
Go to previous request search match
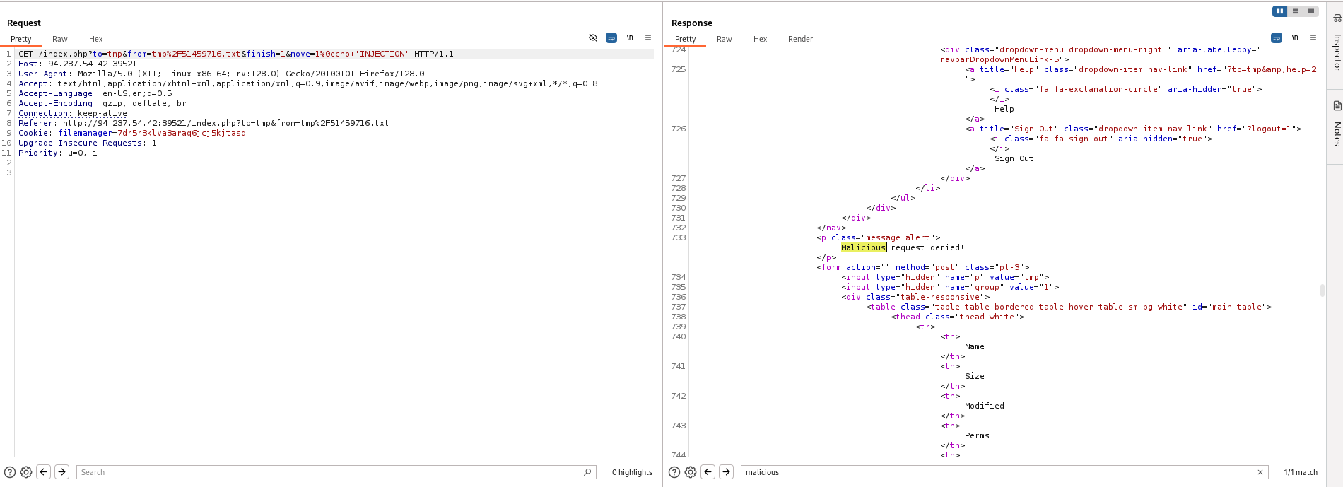pos(44,472)
